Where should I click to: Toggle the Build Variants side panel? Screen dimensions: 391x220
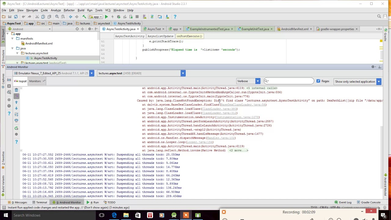tap(3, 186)
